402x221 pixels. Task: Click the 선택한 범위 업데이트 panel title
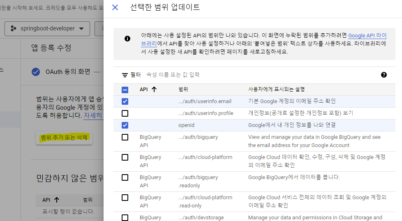click(x=165, y=7)
